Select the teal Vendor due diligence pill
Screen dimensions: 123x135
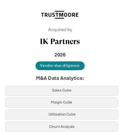[x=60, y=66]
